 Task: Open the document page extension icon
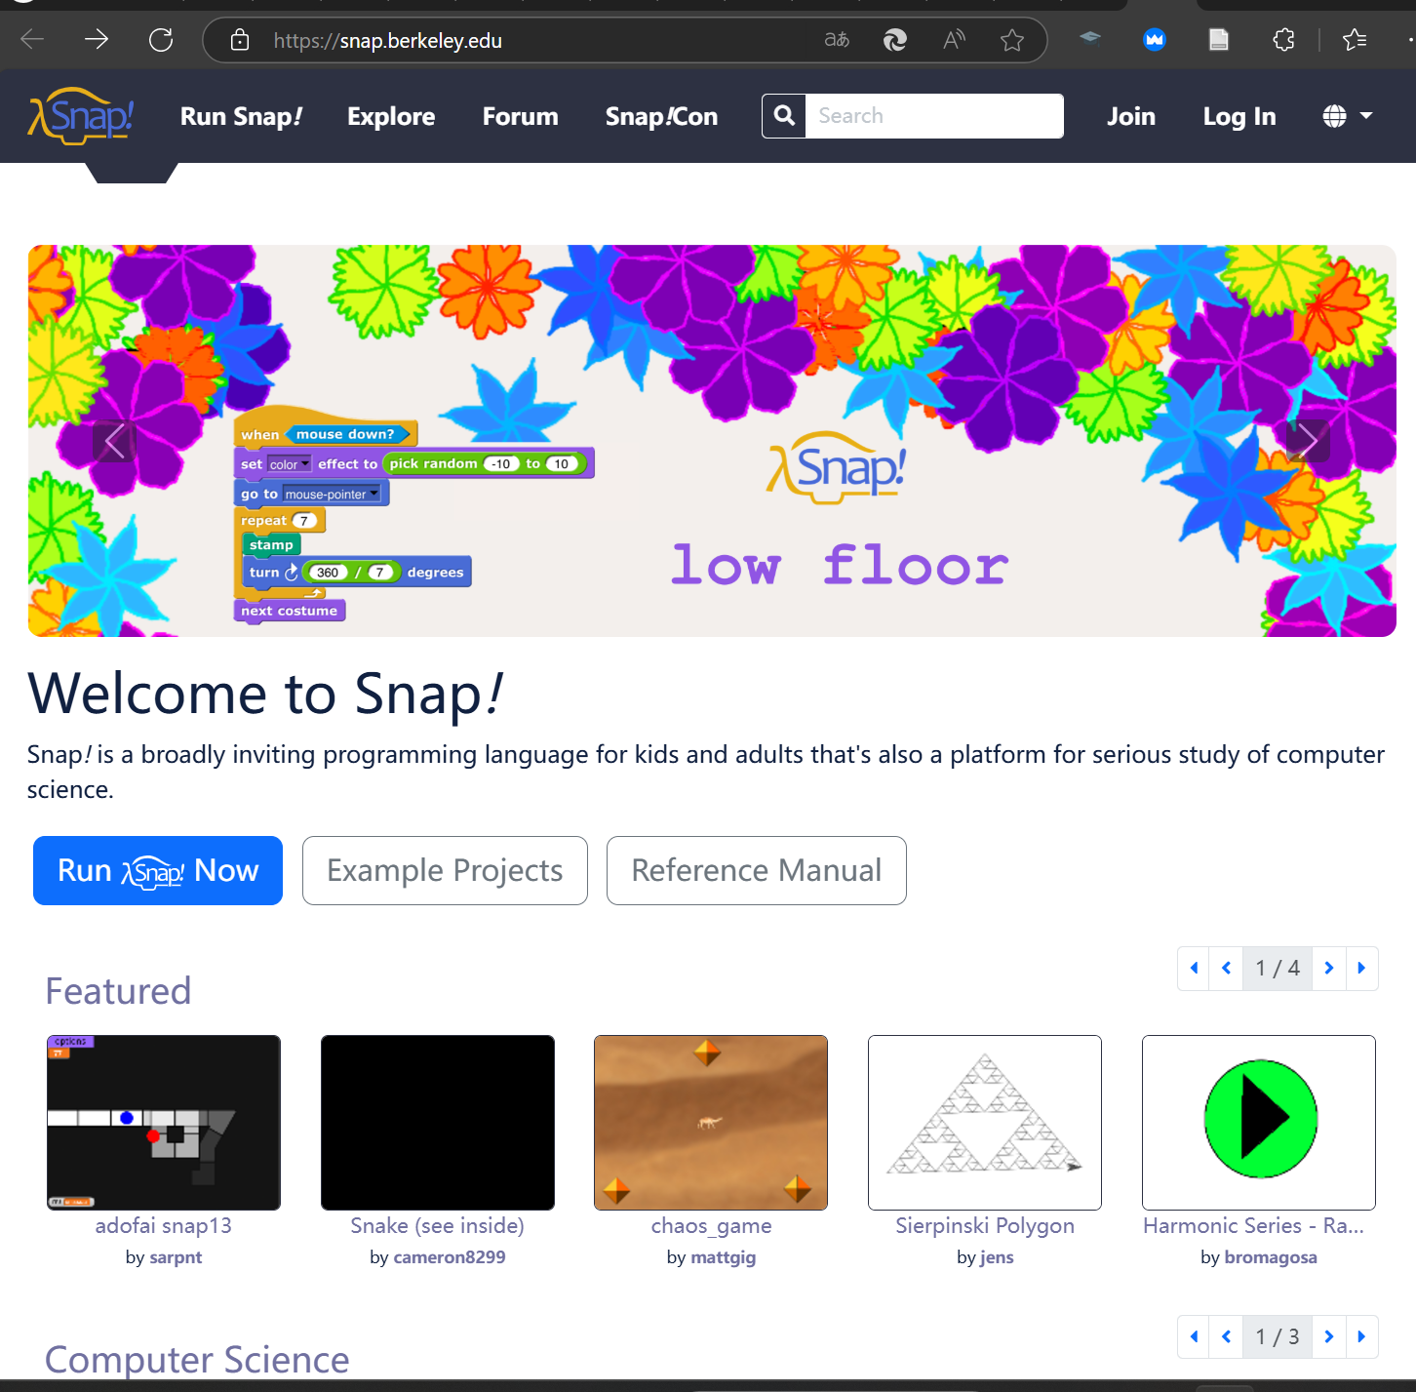point(1219,40)
